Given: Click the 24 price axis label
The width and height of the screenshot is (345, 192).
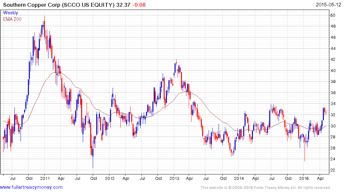Looking at the screenshot, I should (x=333, y=159).
